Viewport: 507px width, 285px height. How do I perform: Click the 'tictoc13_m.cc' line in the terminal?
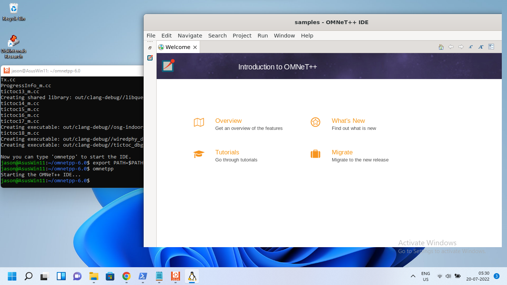pos(20,91)
